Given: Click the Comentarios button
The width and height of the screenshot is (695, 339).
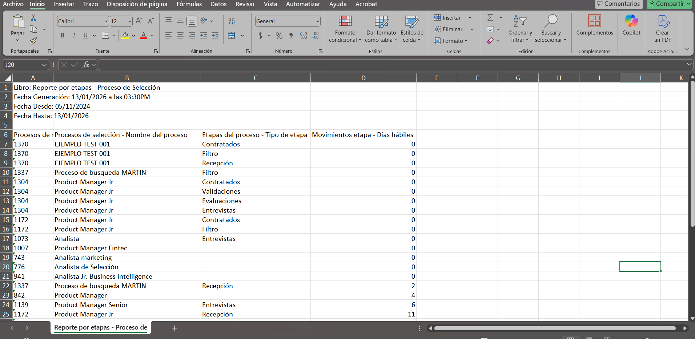Looking at the screenshot, I should point(618,4).
